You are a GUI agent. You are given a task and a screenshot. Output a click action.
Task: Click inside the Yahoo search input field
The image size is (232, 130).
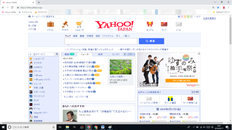click(x=101, y=41)
